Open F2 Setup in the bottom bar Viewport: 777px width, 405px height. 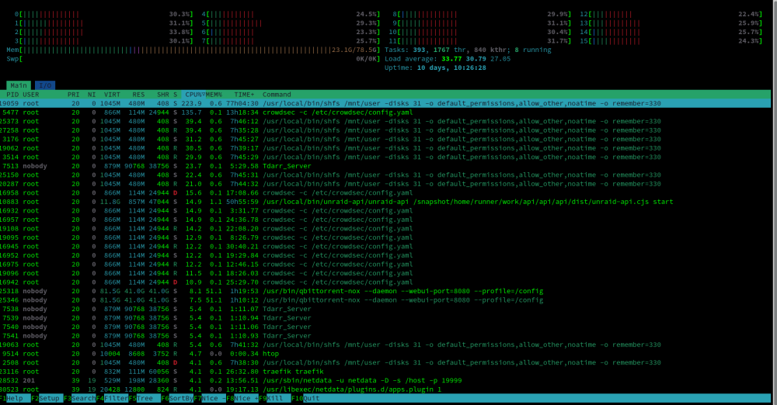pyautogui.click(x=47, y=398)
